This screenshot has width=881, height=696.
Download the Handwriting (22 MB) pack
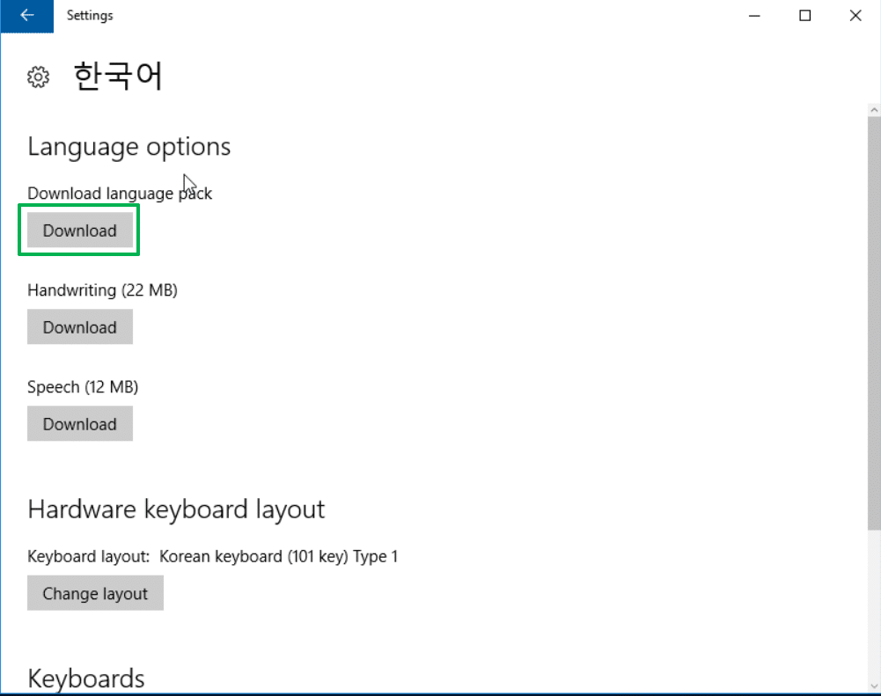pos(79,326)
